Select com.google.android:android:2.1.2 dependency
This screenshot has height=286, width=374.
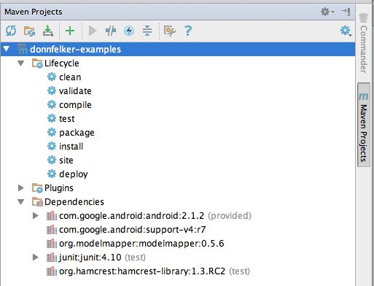pyautogui.click(x=131, y=216)
